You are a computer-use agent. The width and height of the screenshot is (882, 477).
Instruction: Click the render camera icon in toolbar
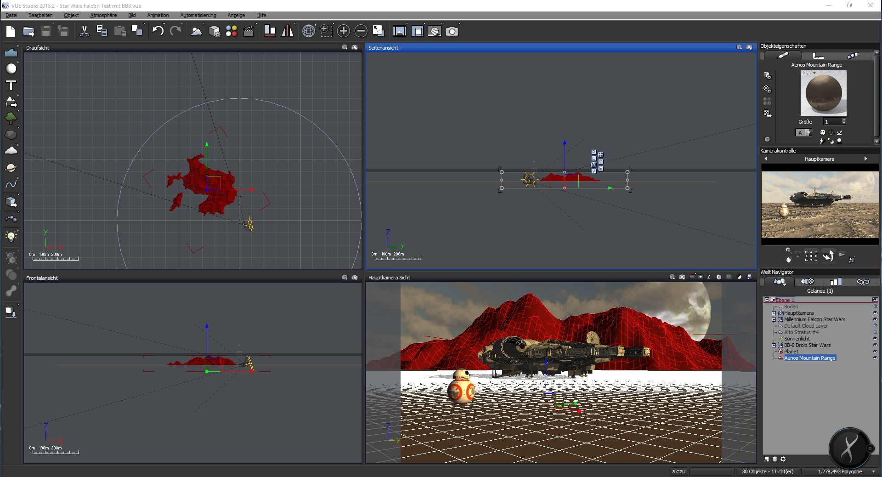tap(452, 31)
